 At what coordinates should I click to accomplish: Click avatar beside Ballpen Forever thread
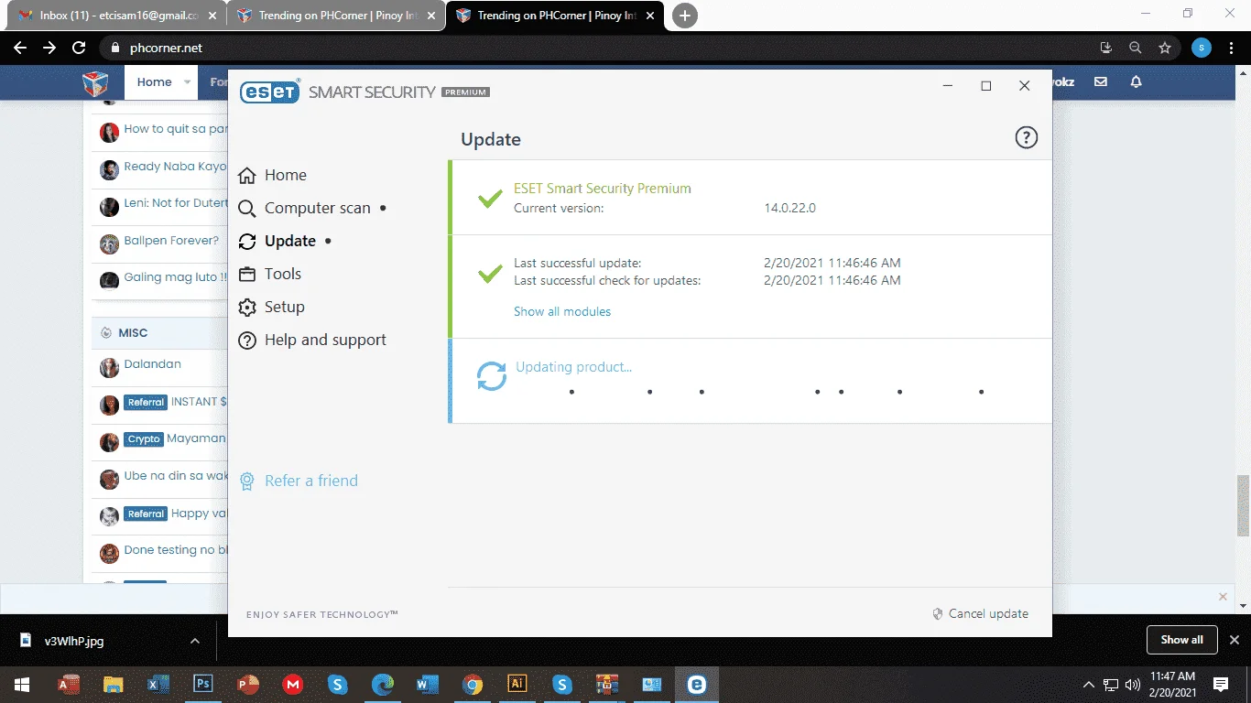pos(109,243)
